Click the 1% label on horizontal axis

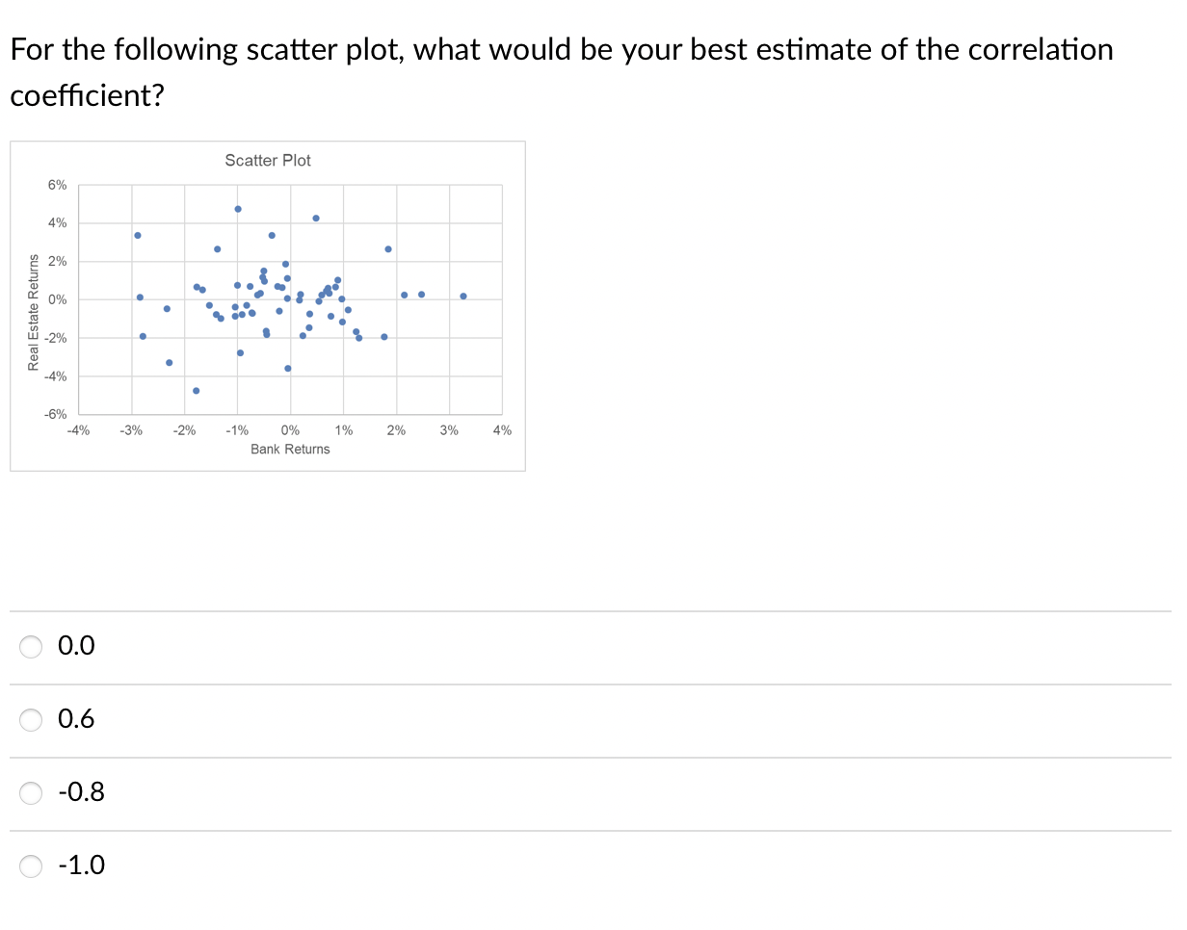pyautogui.click(x=343, y=431)
